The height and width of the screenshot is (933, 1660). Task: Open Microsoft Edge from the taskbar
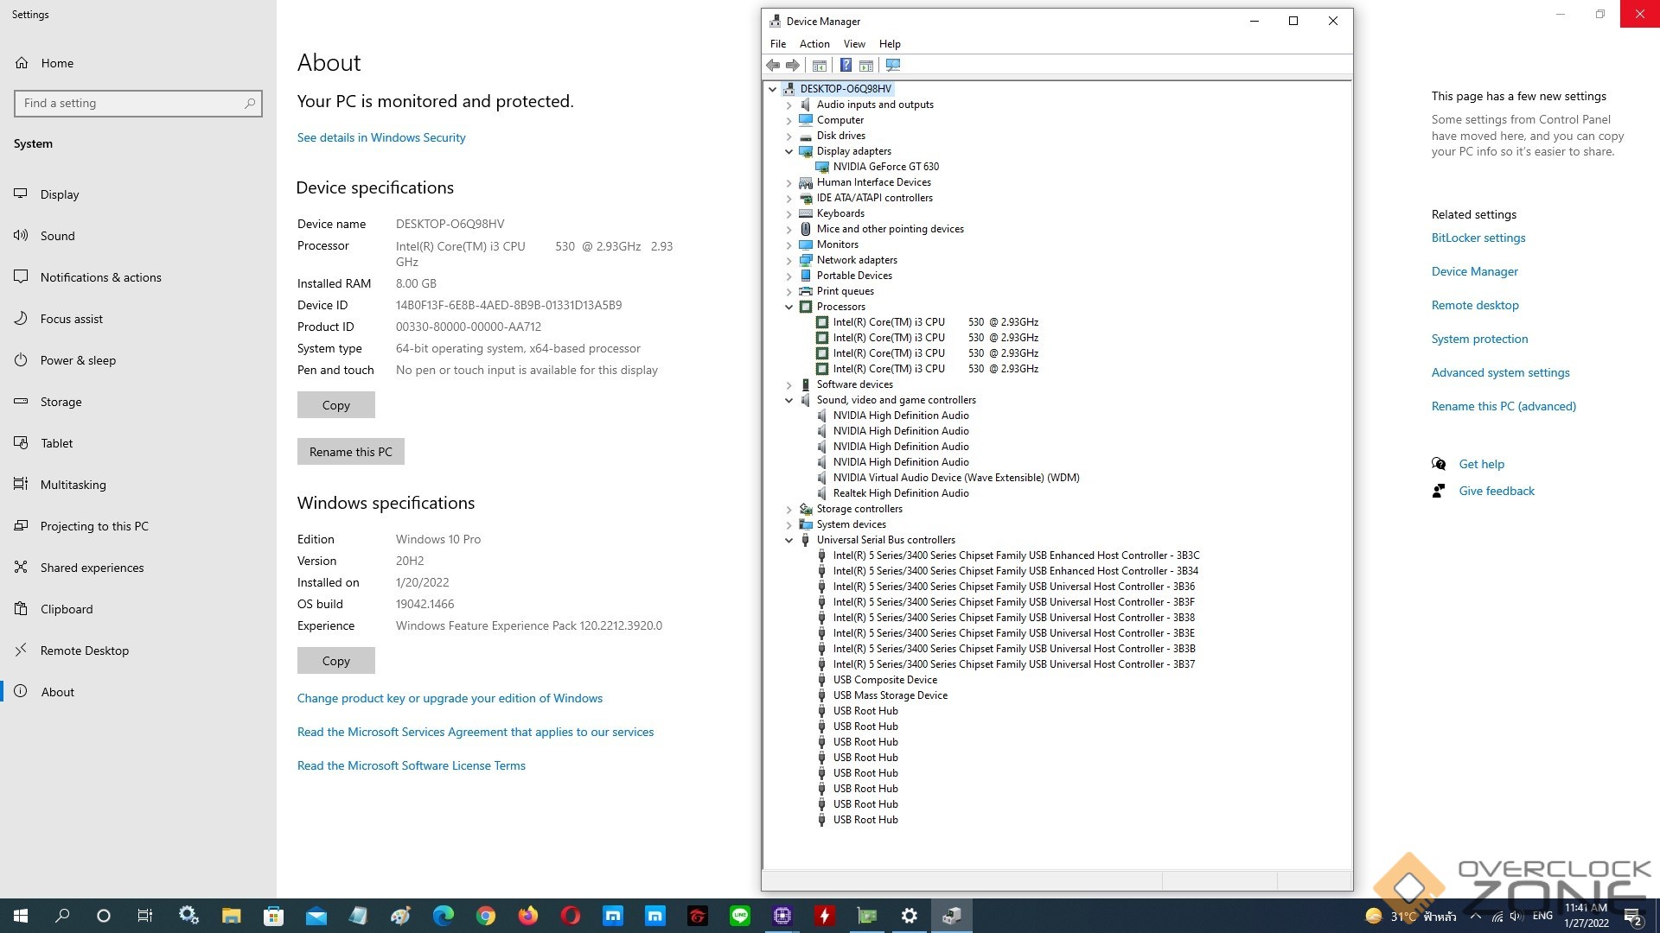444,916
